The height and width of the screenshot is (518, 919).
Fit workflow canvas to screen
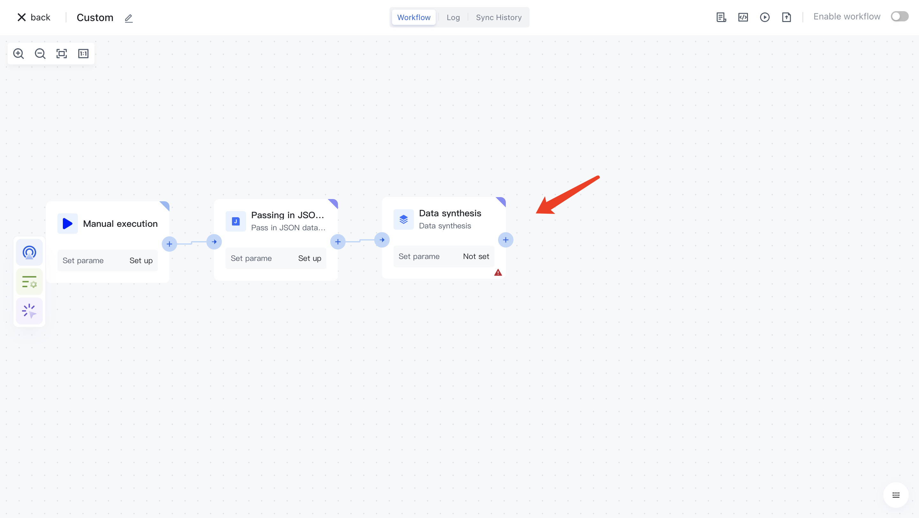tap(62, 54)
